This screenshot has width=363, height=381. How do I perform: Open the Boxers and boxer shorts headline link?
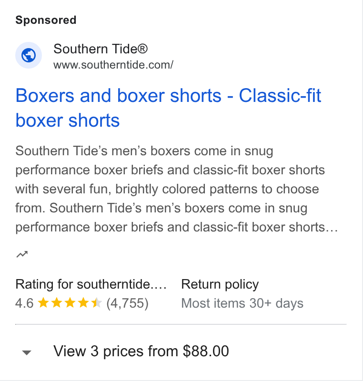click(168, 108)
